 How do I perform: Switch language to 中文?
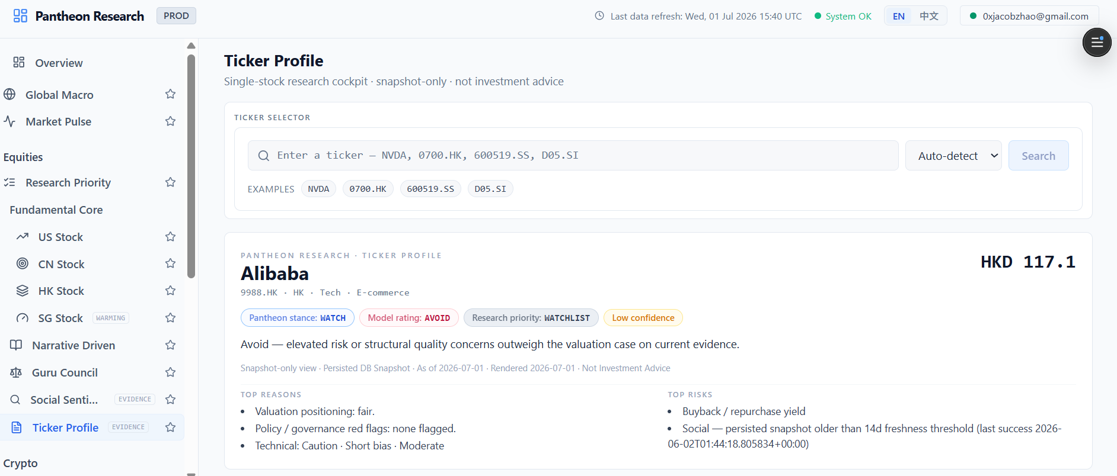tap(929, 16)
